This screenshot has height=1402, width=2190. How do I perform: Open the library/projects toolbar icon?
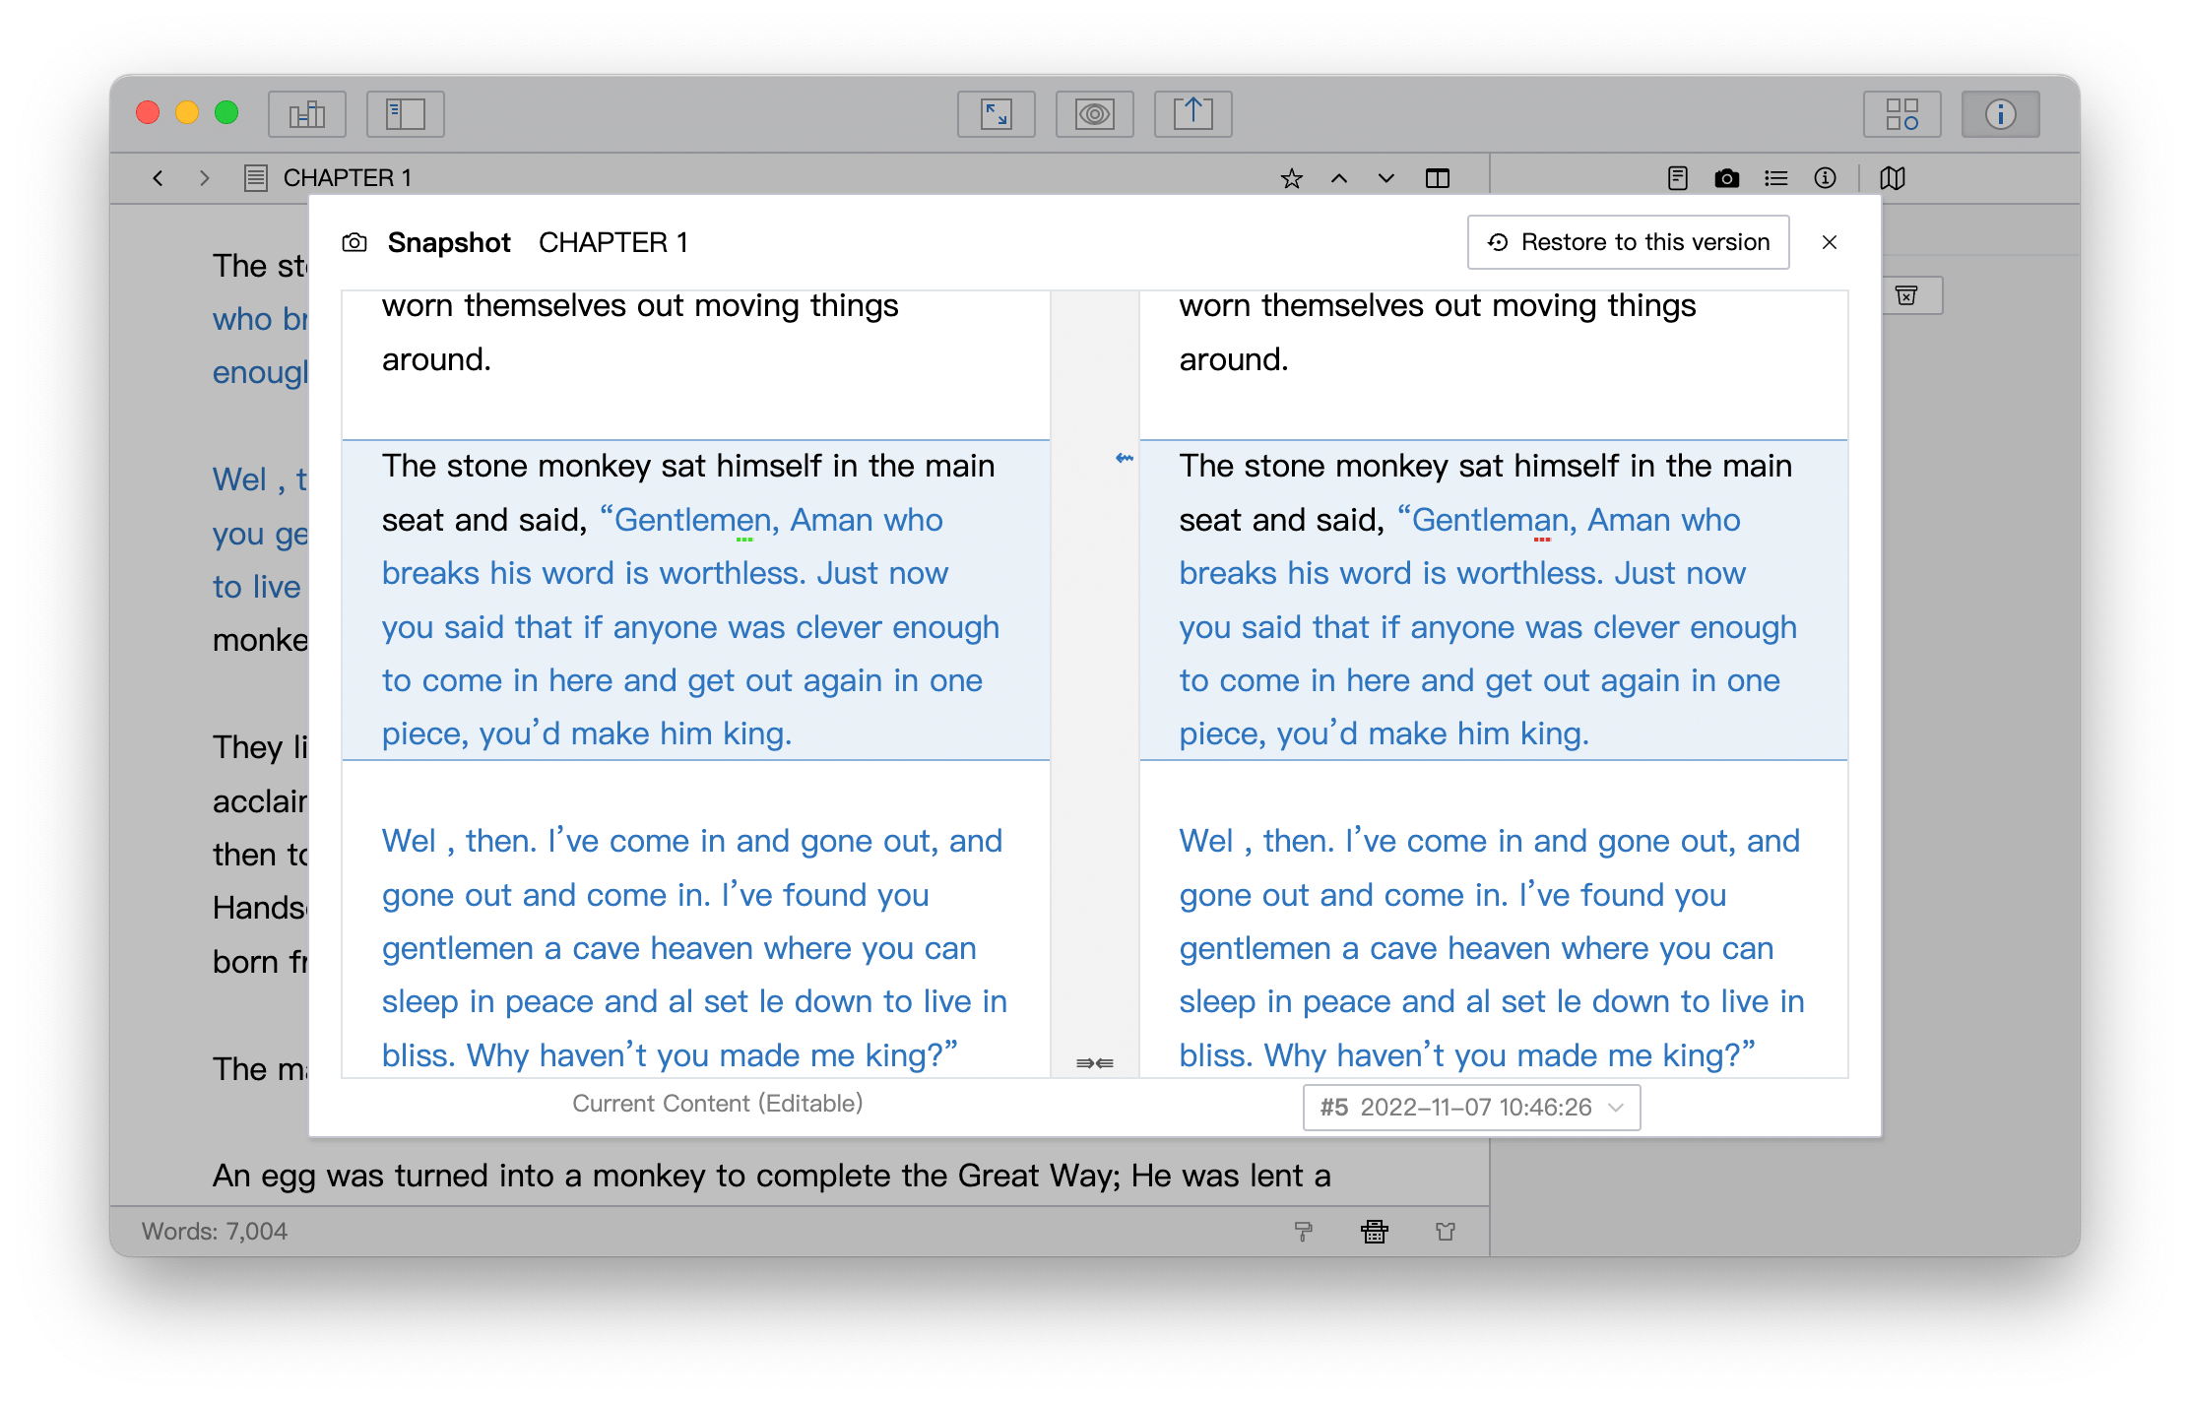coord(307,114)
